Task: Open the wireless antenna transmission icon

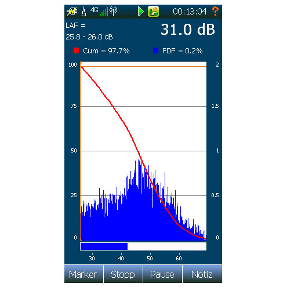Action: pos(113,11)
